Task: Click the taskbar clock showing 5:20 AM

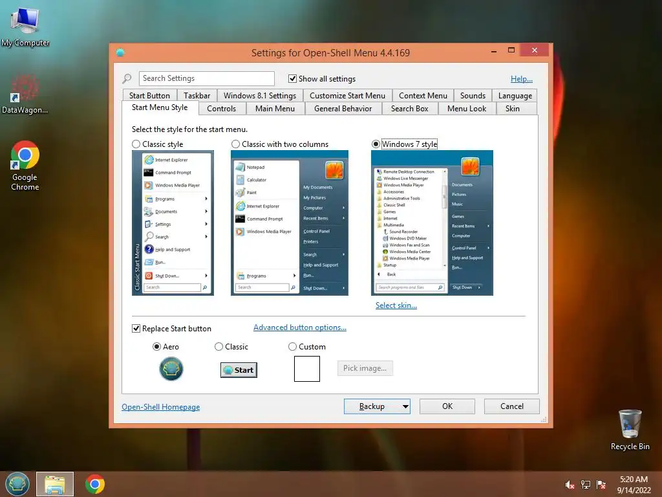Action: [634, 485]
